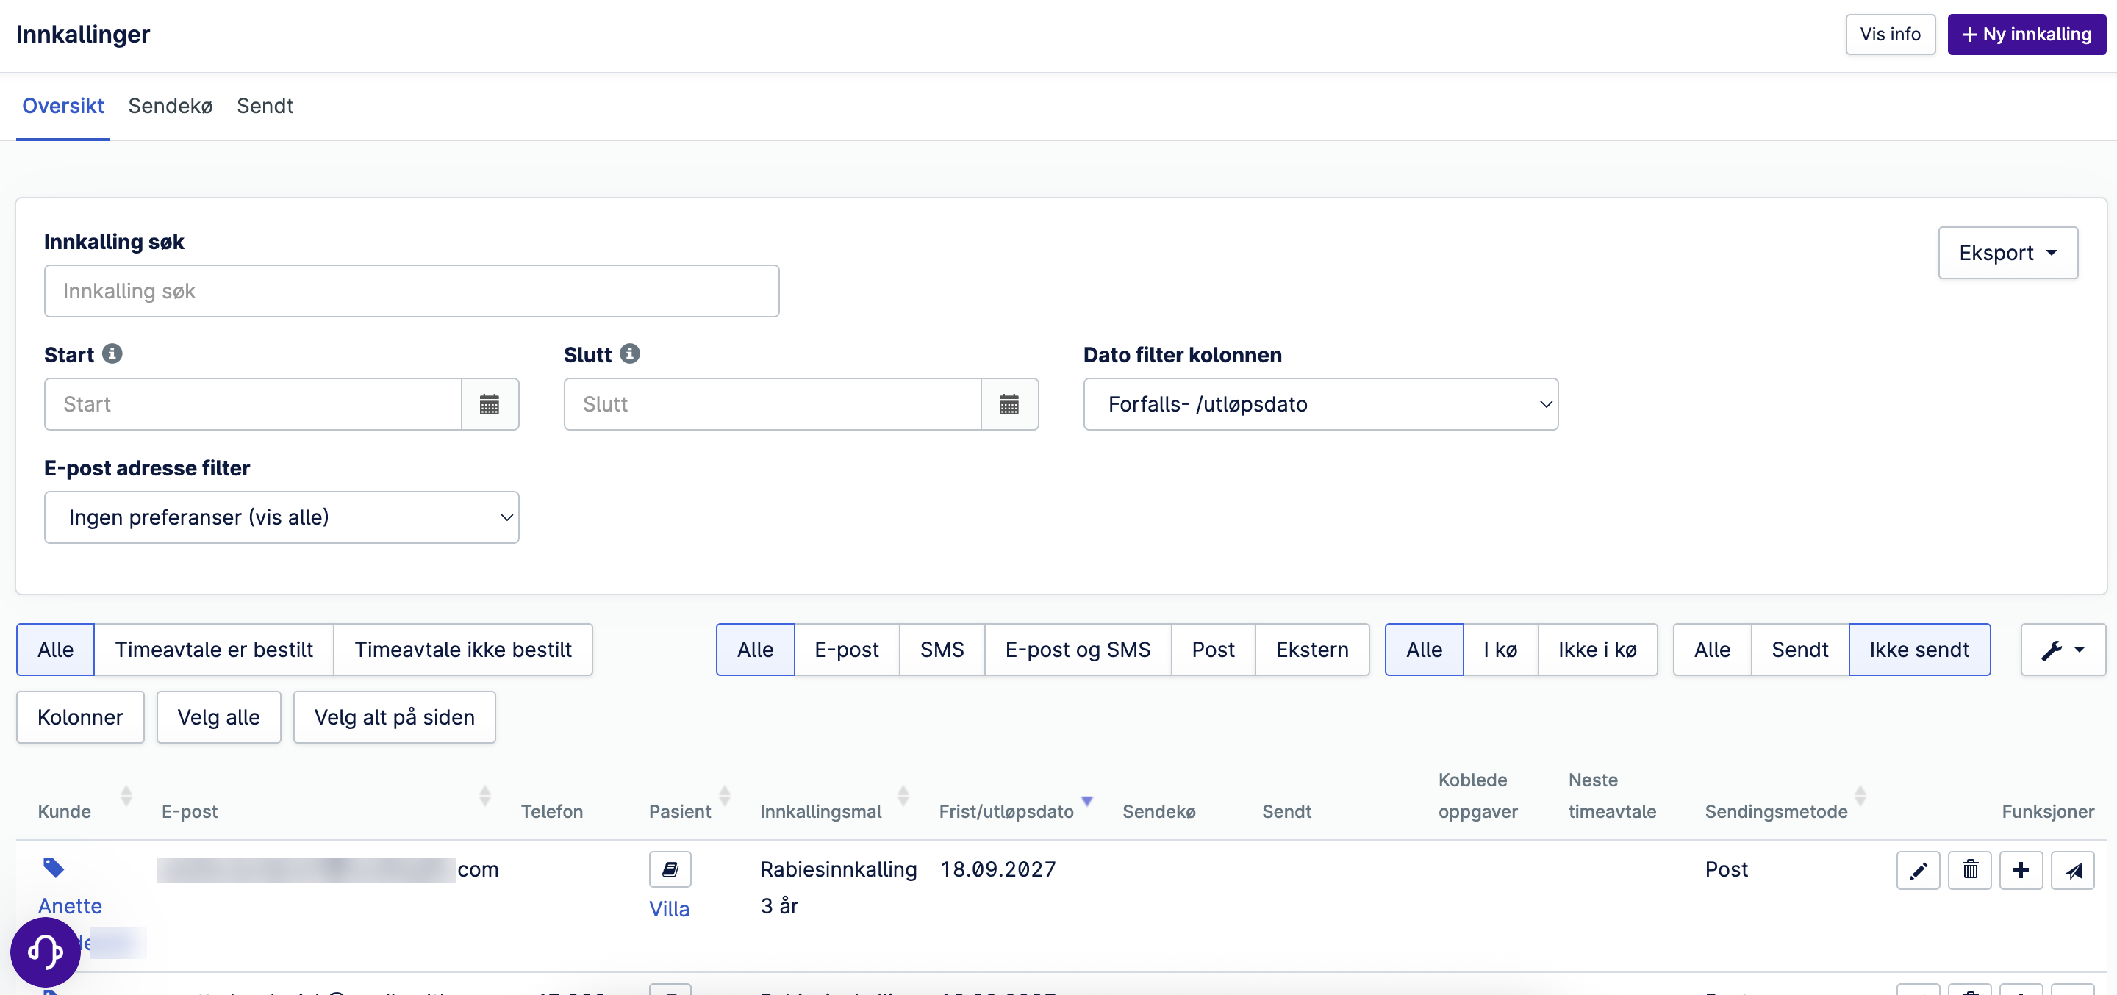Screen dimensions: 2117x995
Task: Open the Eksport dropdown
Action: click(x=2007, y=253)
